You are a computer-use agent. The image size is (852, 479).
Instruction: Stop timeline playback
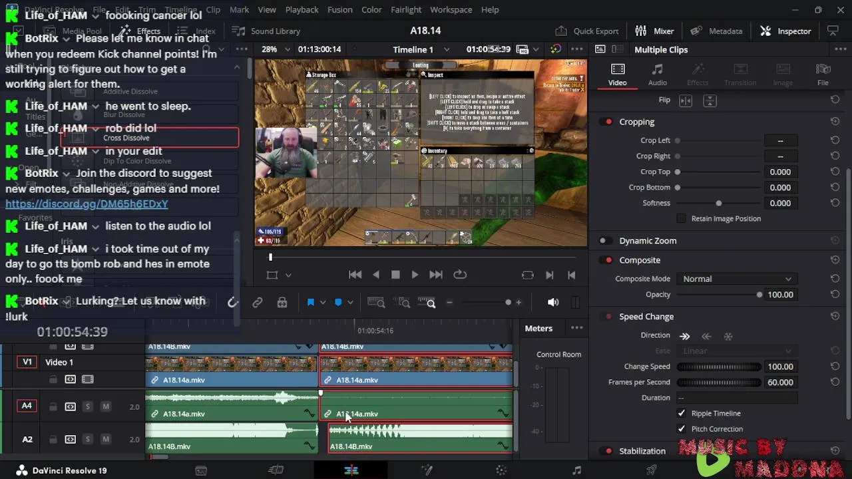(x=395, y=275)
